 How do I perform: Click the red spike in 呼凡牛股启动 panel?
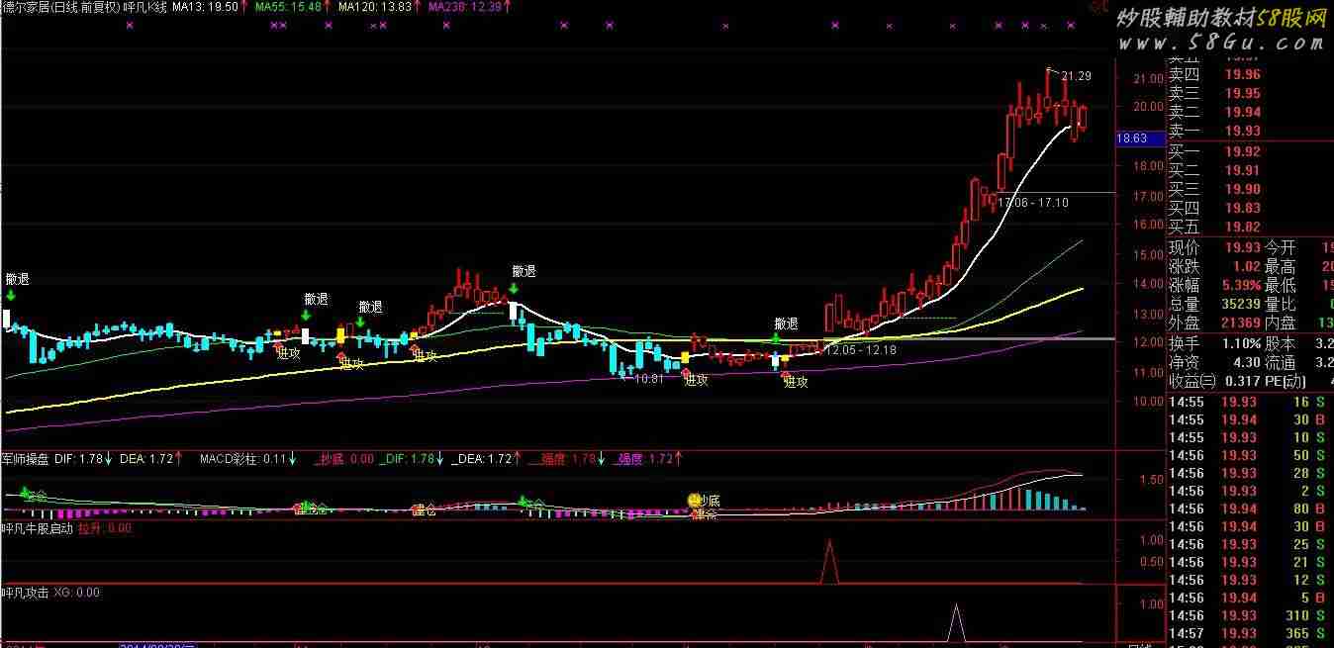[x=828, y=560]
